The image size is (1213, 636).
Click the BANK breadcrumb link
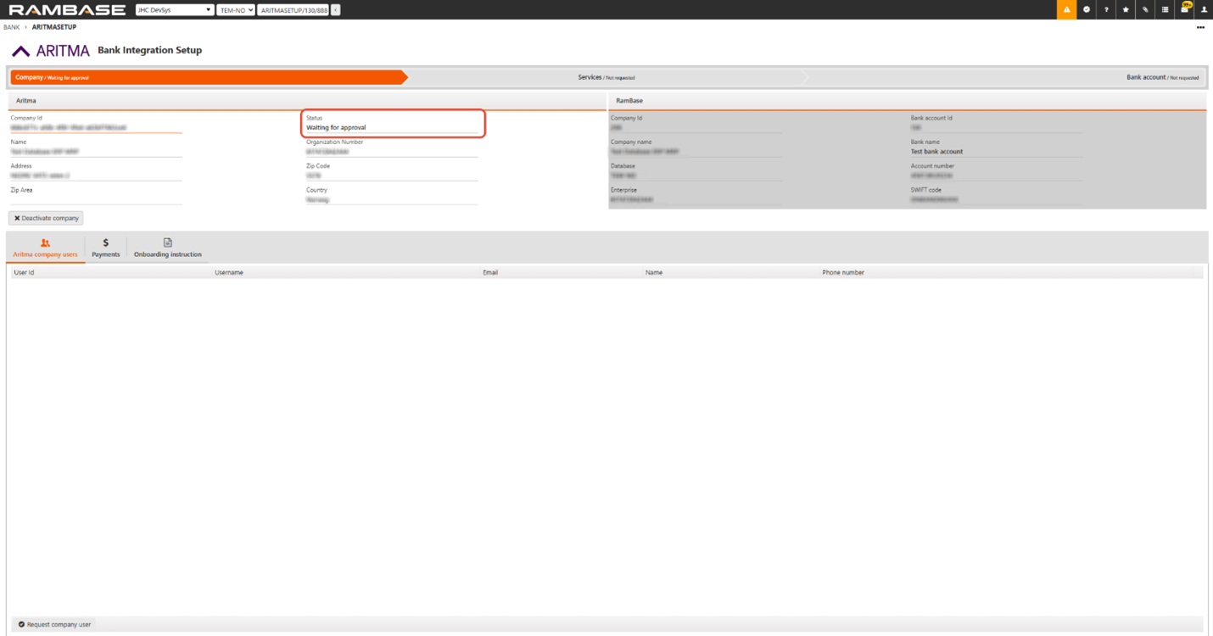(12, 27)
